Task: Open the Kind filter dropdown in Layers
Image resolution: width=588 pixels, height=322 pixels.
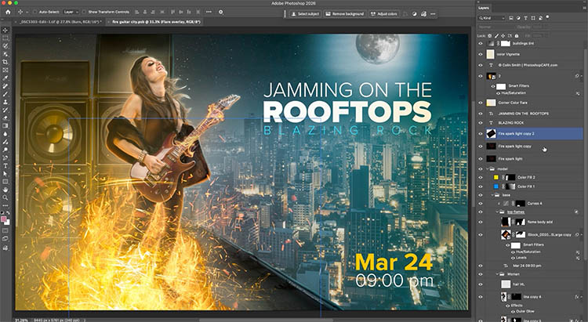Action: [x=492, y=17]
